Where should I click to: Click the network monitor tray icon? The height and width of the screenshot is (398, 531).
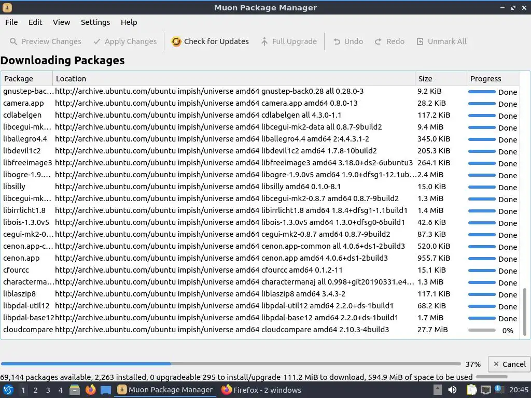pyautogui.click(x=485, y=390)
